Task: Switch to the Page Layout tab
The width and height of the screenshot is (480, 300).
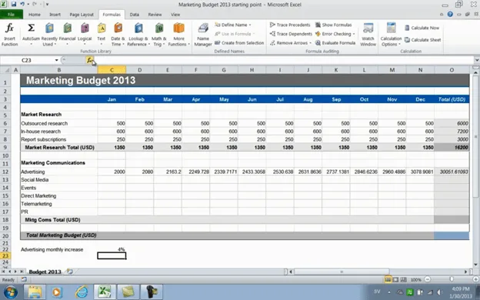Action: (x=82, y=15)
